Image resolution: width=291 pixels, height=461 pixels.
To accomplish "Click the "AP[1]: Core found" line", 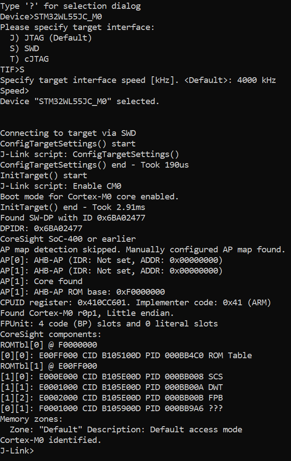I will tap(41, 281).
